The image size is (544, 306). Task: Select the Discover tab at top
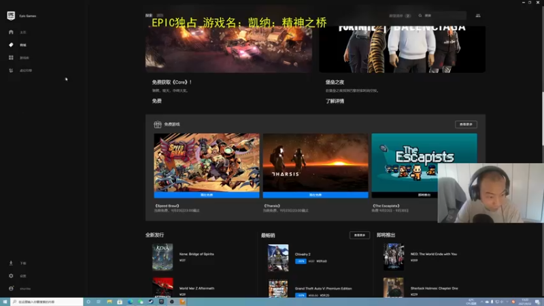tap(149, 16)
